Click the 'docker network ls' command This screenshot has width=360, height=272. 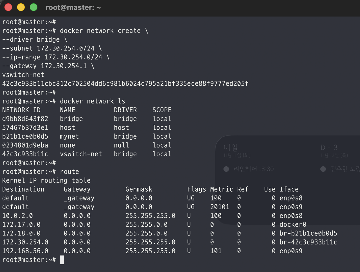coord(92,101)
